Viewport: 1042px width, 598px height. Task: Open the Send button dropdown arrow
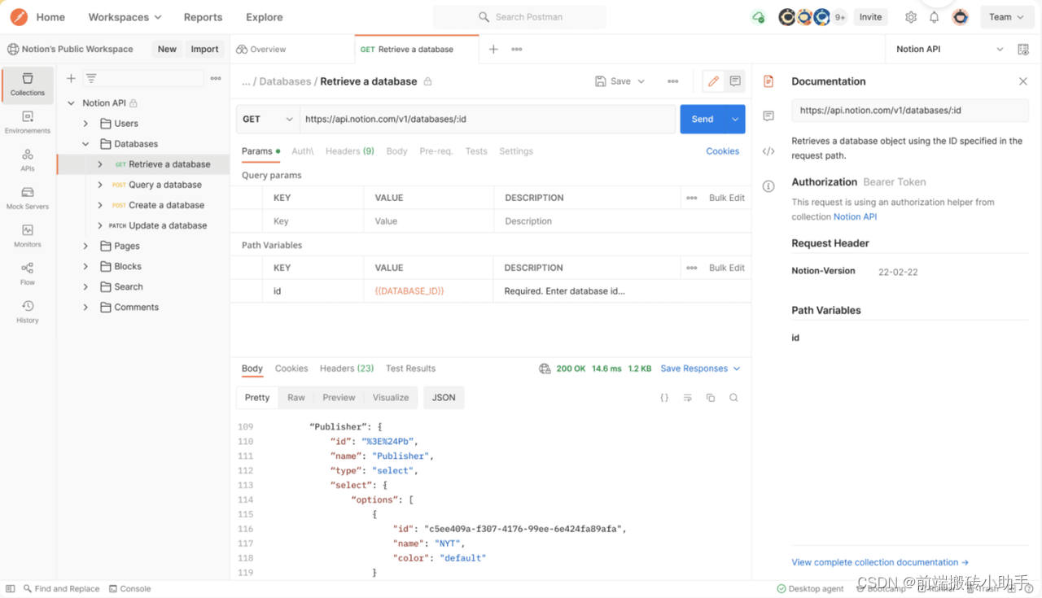point(735,119)
